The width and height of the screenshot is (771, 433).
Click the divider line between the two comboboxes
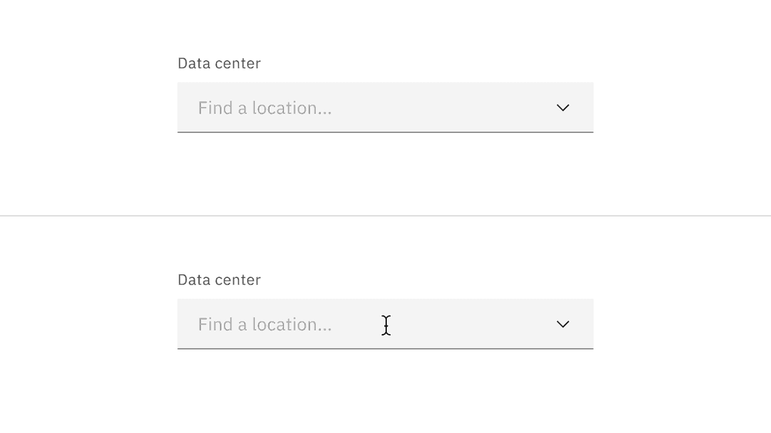click(x=385, y=215)
